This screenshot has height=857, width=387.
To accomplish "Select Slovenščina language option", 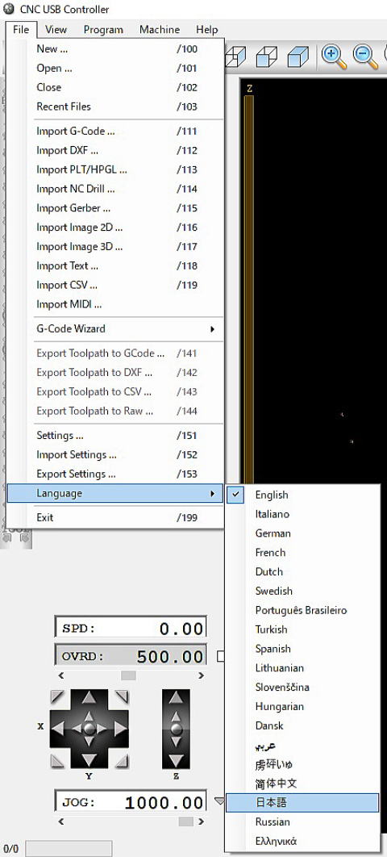I will pos(302,687).
